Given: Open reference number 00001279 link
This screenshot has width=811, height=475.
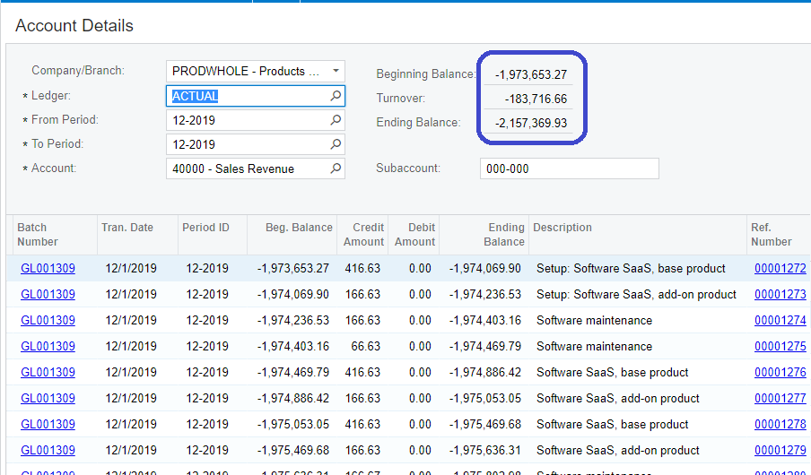Looking at the screenshot, I should [x=780, y=450].
